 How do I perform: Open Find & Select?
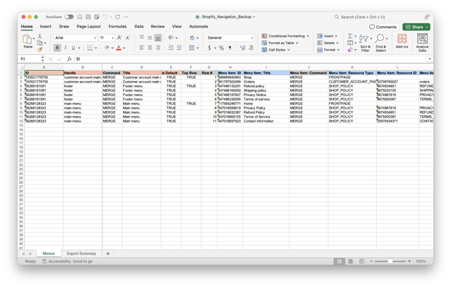point(381,42)
